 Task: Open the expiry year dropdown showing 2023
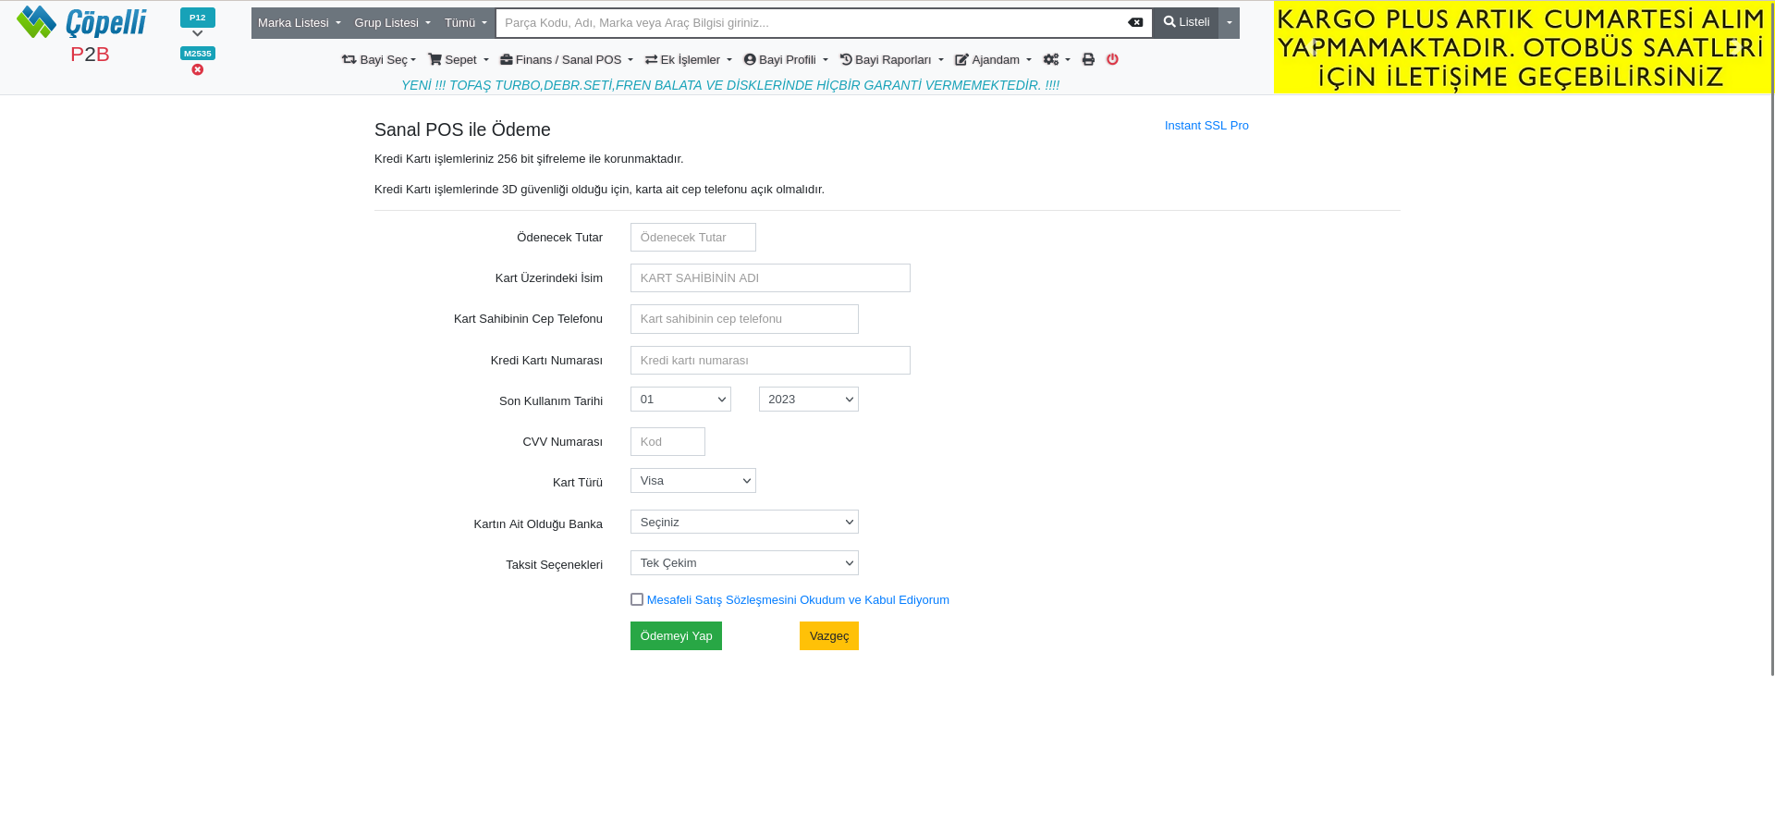808,400
